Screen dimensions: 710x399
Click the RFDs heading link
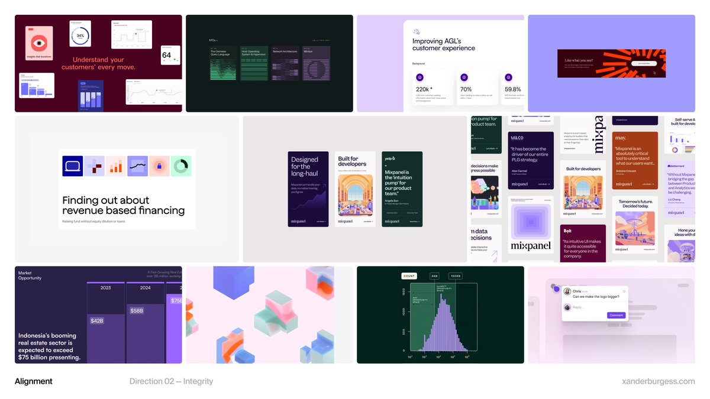coord(213,40)
